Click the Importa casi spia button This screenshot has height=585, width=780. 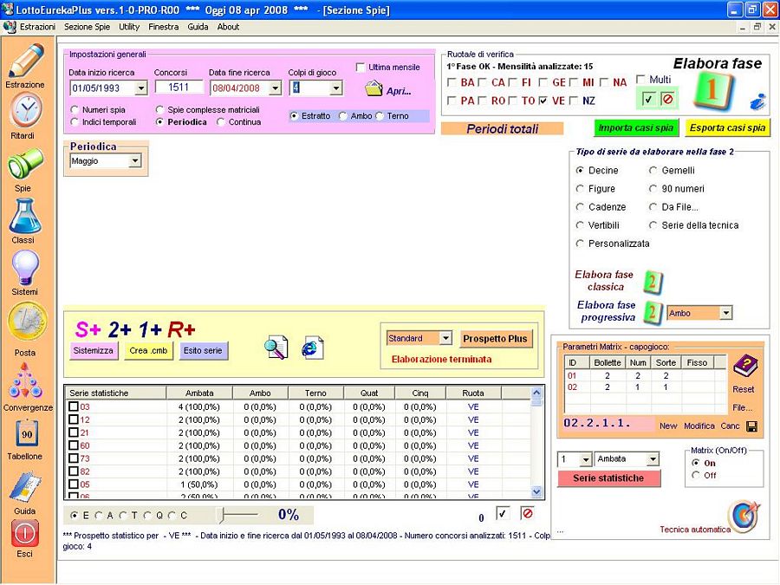click(x=636, y=128)
